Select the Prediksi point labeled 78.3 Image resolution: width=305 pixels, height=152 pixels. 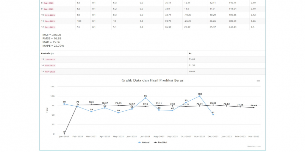pos(91,104)
